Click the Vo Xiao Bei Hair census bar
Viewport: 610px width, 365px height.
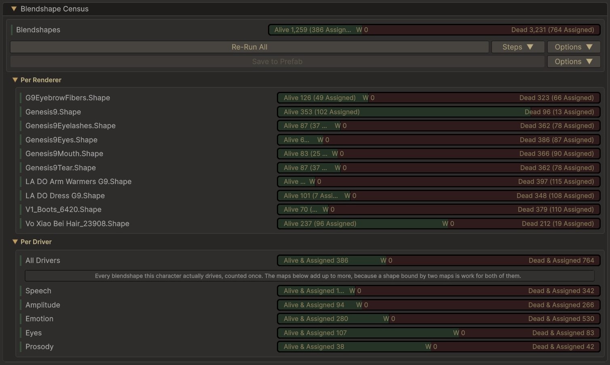click(x=439, y=223)
